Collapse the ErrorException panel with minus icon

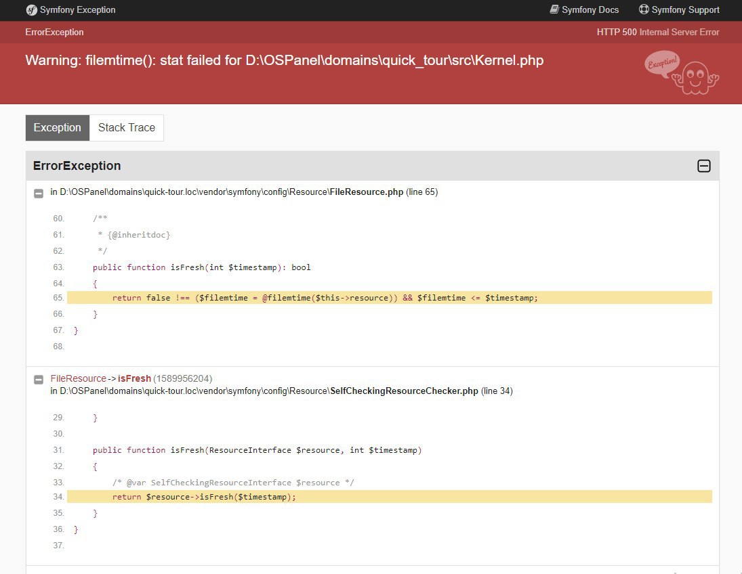(703, 166)
